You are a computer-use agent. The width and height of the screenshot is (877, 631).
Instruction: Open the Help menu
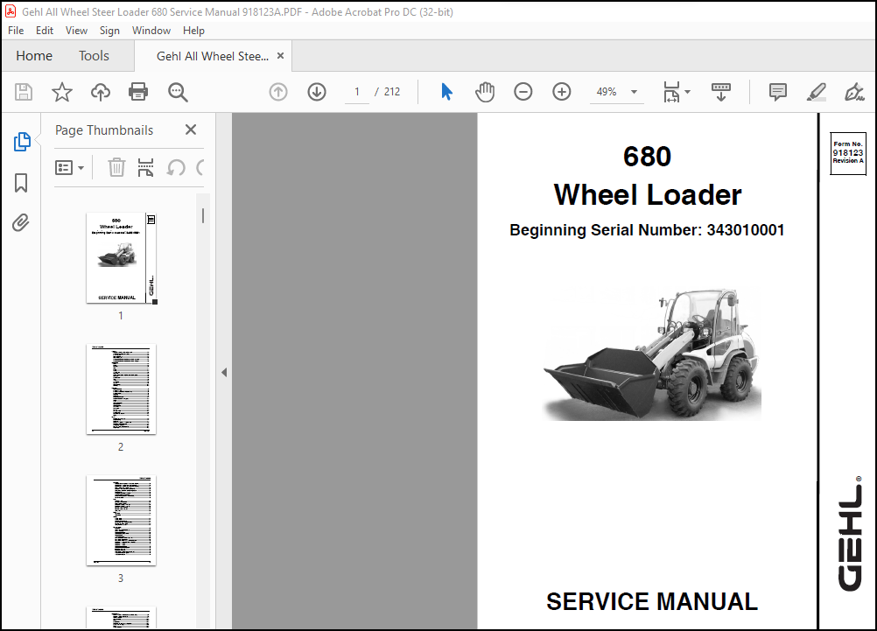(193, 31)
